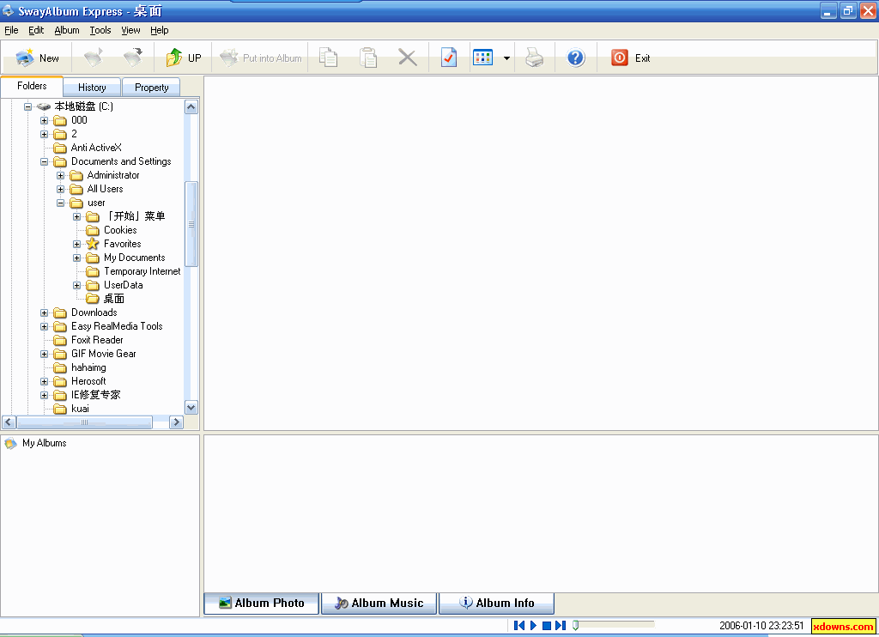879x637 pixels.
Task: Click the New album toolbar icon
Action: [25, 58]
